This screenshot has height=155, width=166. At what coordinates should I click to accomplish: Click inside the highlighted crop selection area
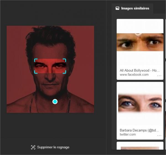tap(50, 66)
